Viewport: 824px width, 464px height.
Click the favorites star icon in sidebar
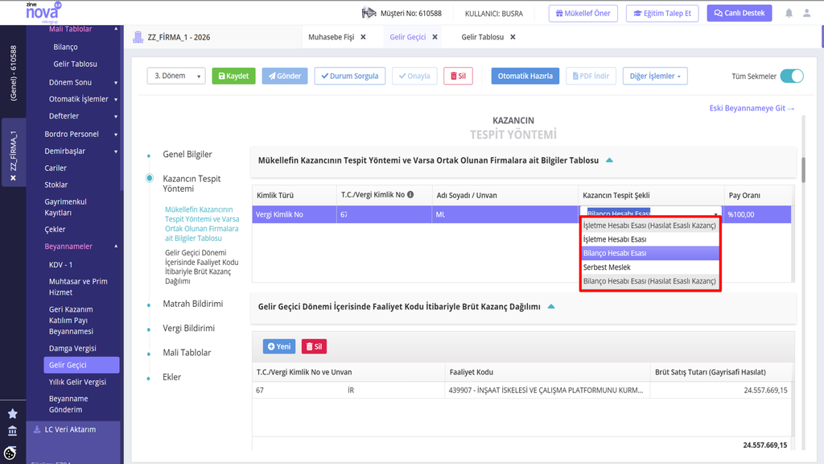13,413
